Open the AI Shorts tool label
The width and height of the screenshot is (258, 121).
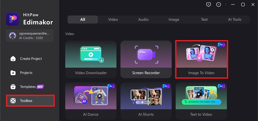pyautogui.click(x=146, y=115)
